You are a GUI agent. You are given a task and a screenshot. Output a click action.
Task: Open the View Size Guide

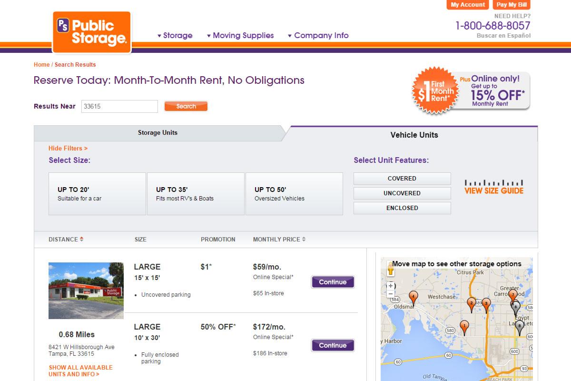pyautogui.click(x=493, y=187)
